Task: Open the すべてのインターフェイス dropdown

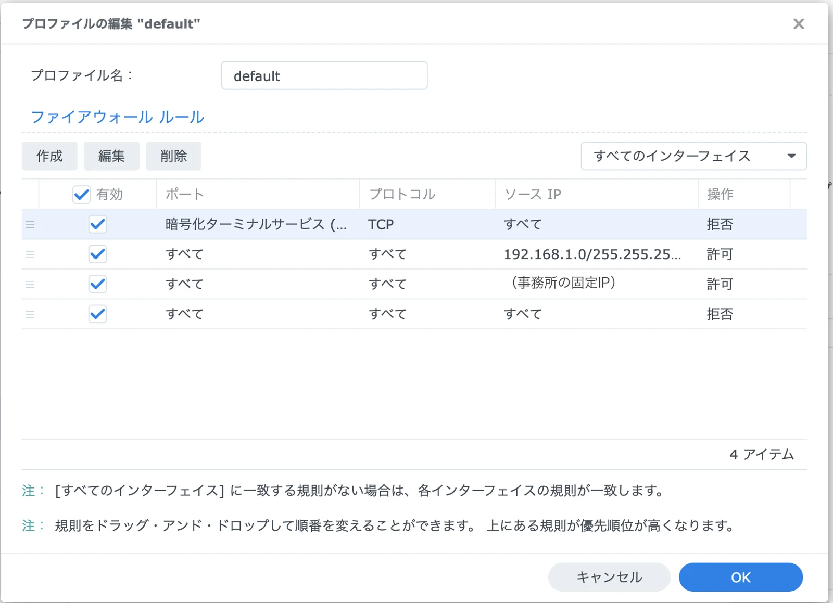Action: tap(693, 156)
